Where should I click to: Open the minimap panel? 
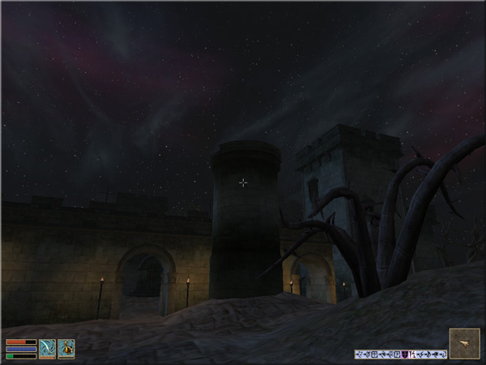click(x=465, y=344)
